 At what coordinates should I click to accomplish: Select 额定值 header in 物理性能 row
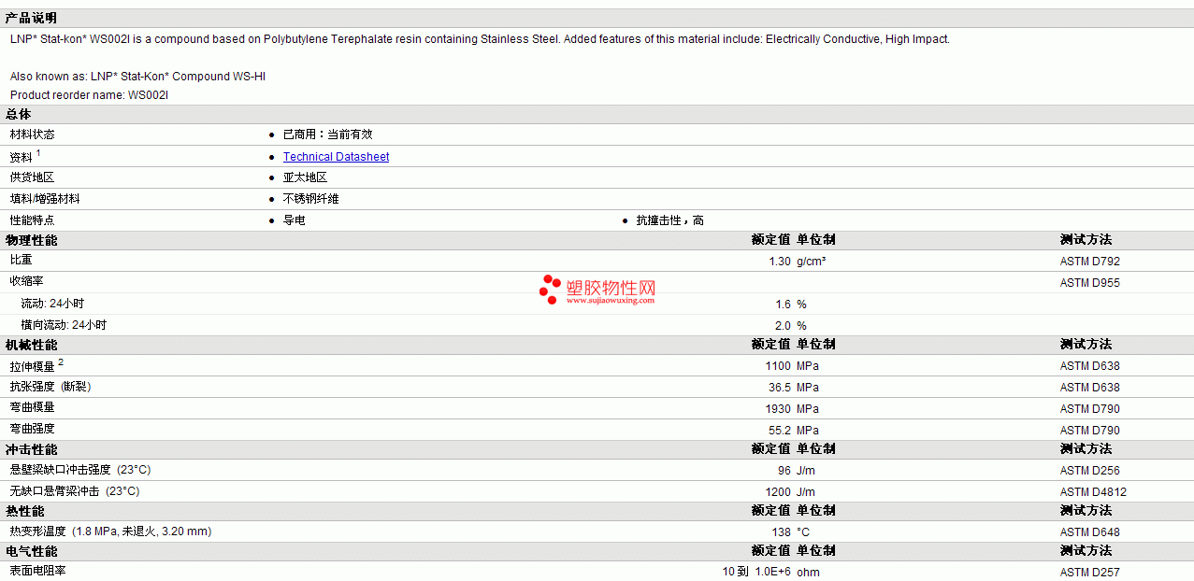(771, 240)
